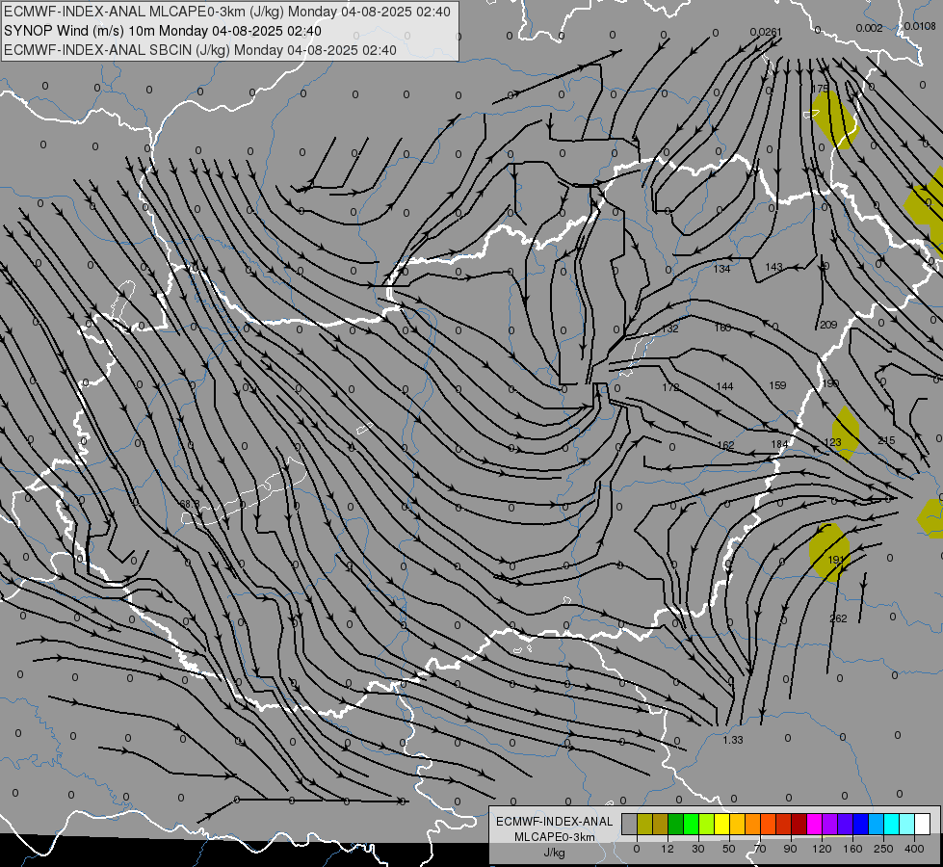The image size is (943, 867).
Task: Choose the orange-red legend swatch
Action: click(769, 824)
